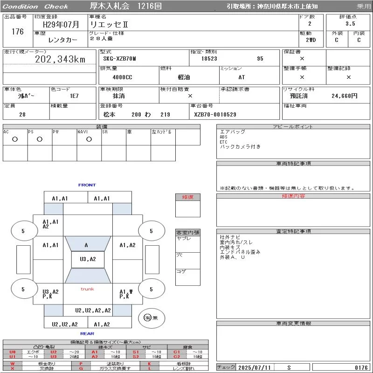373x373 pixels.
Task: Click the W legend entry 板金あり
Action: pos(47,364)
